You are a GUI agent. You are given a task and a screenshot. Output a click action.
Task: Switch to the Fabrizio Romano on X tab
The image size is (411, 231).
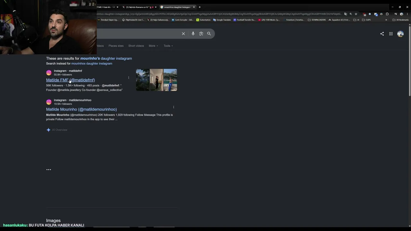click(139, 7)
